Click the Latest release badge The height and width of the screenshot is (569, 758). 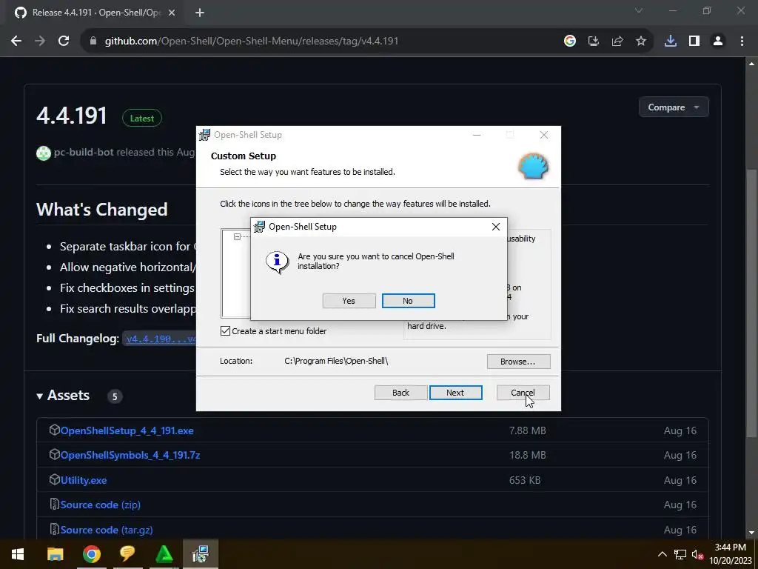pos(142,118)
